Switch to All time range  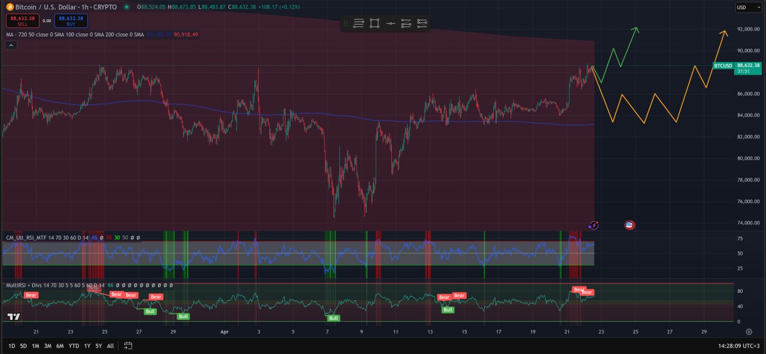(110, 346)
